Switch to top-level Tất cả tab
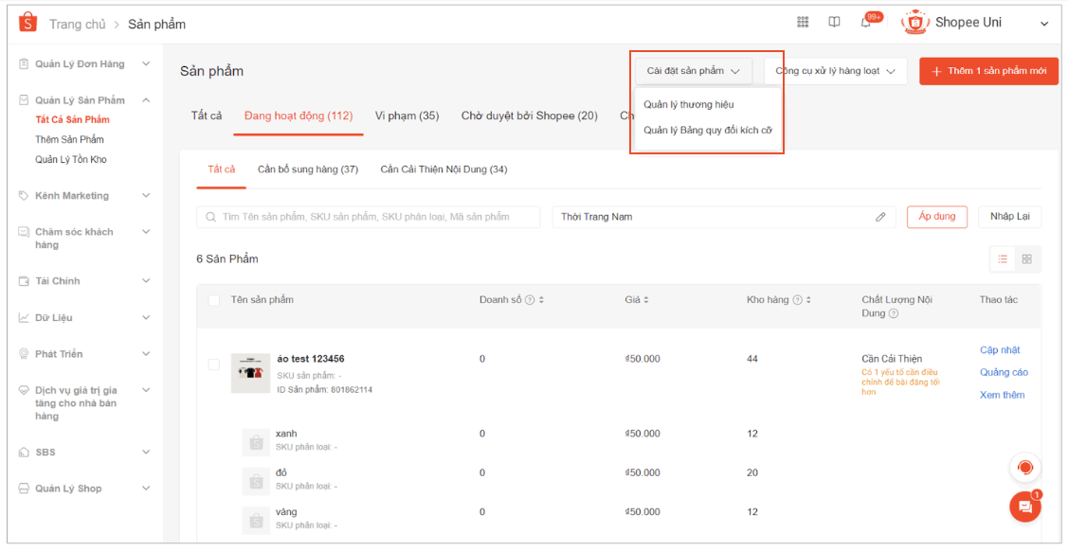Screen dimensions: 1068x551 pos(207,116)
